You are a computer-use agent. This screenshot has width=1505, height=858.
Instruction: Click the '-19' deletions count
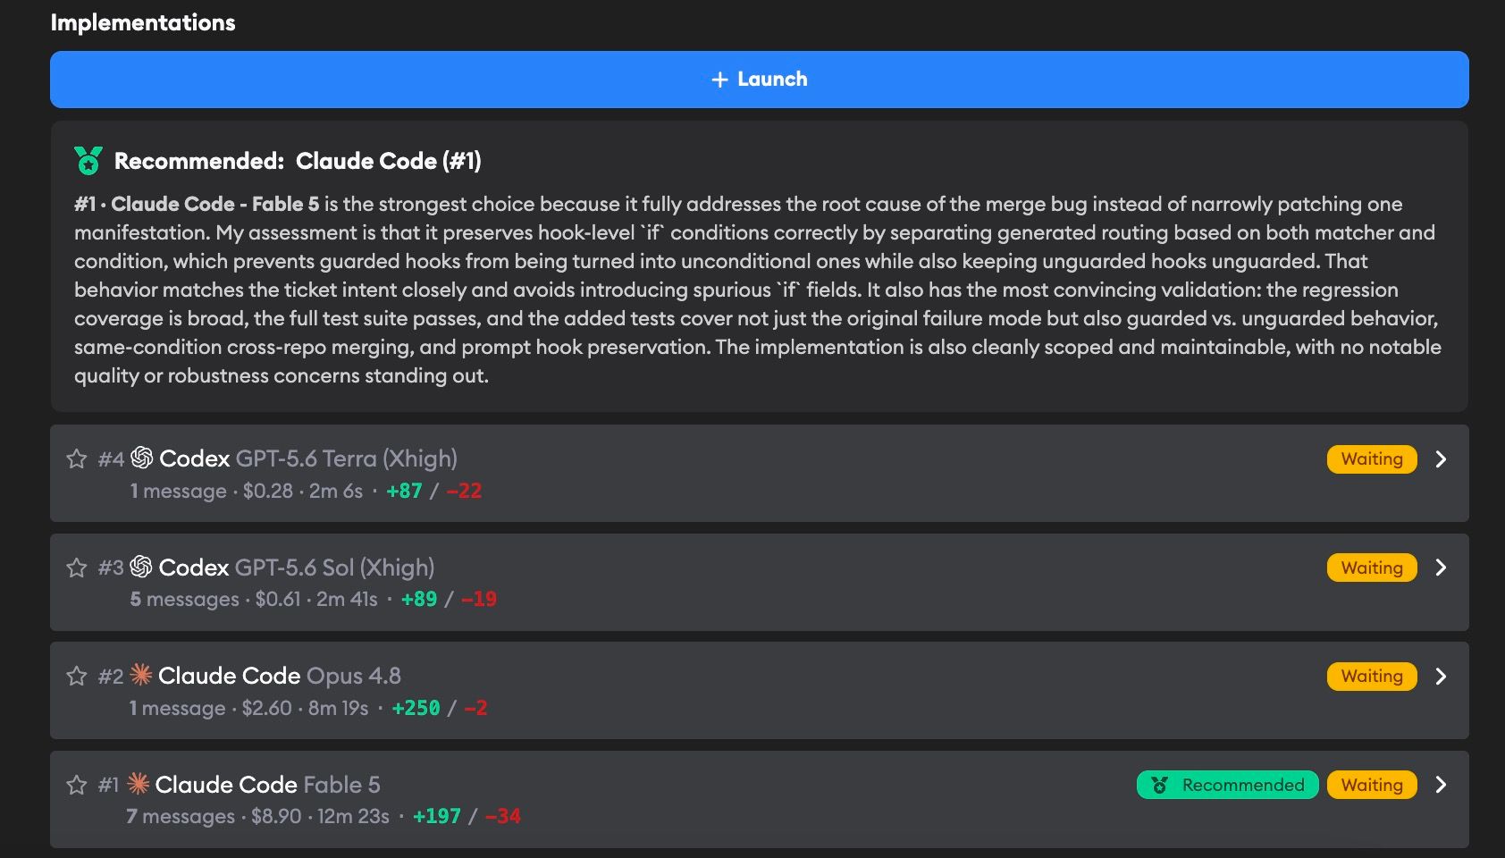point(479,599)
